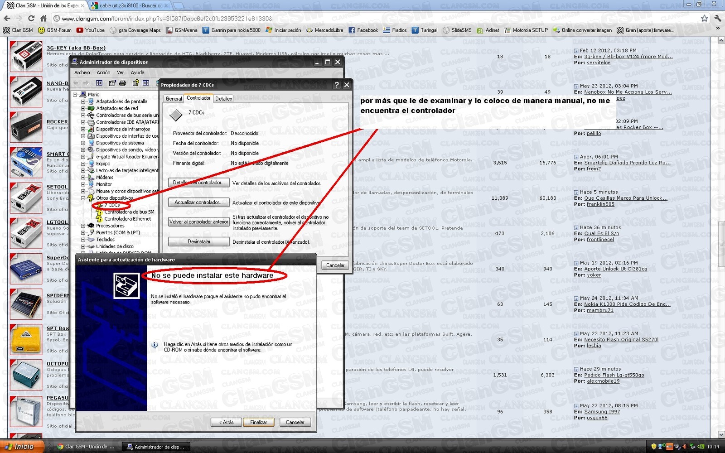Open user frein2 profile link

[x=594, y=169]
